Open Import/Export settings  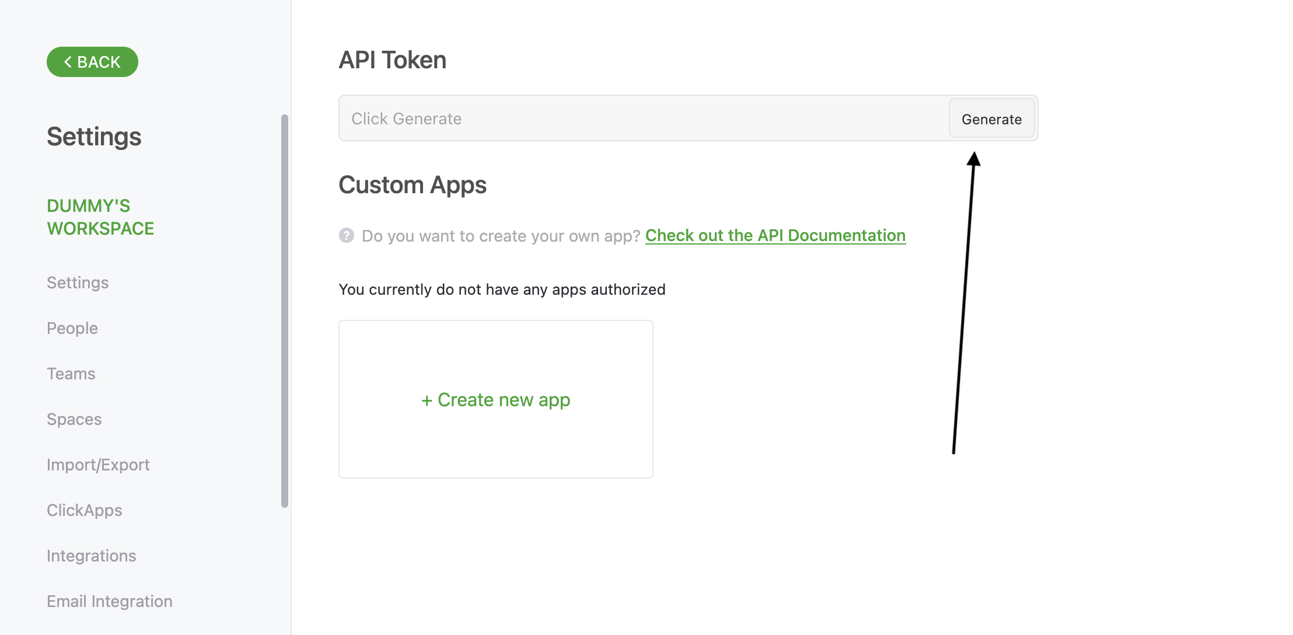(98, 465)
